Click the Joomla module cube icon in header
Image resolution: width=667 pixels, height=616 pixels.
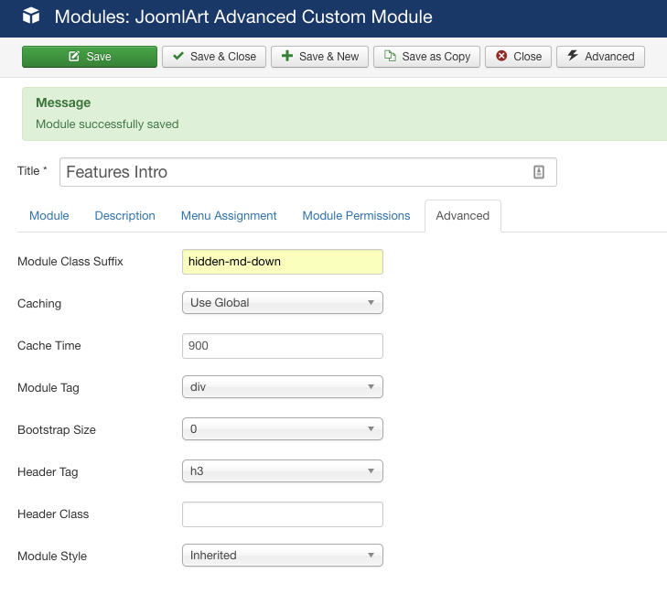(x=32, y=16)
